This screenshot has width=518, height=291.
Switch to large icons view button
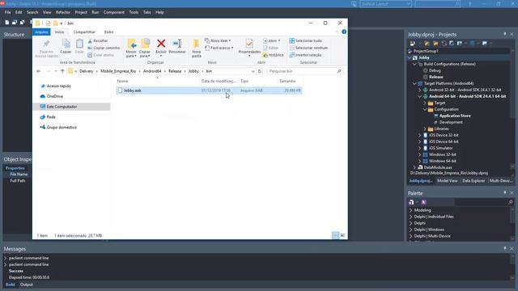[x=342, y=235]
